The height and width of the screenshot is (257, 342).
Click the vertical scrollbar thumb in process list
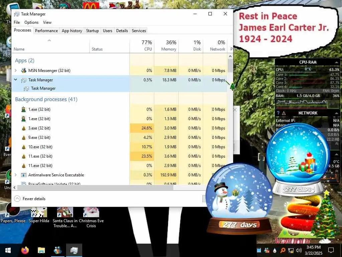click(230, 66)
